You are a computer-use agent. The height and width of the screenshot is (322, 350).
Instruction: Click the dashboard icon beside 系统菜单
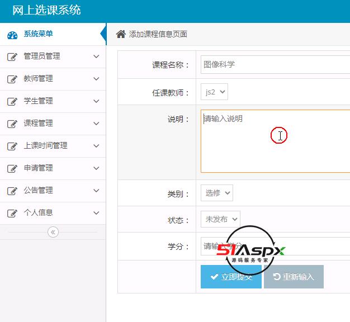pyautogui.click(x=12, y=35)
